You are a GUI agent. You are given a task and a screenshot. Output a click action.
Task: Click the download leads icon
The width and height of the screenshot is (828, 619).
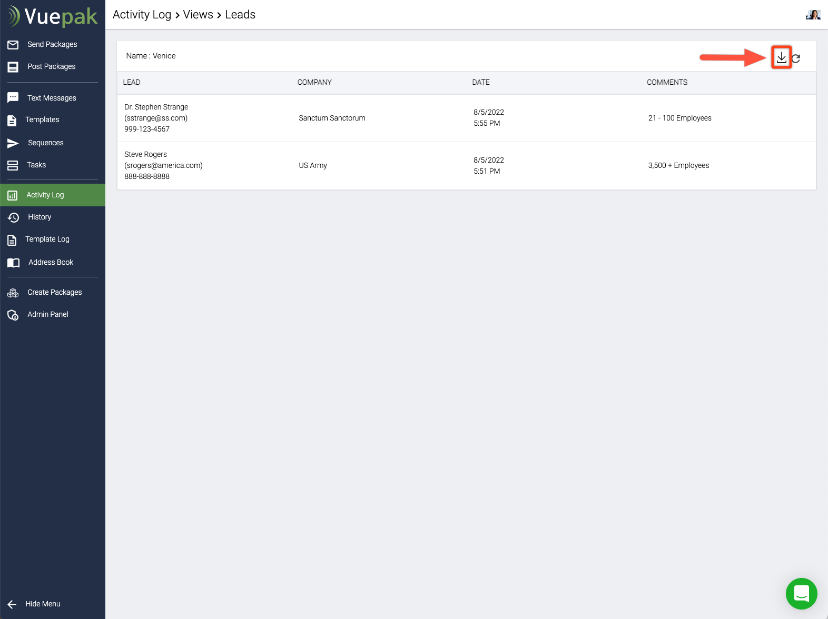coord(781,57)
